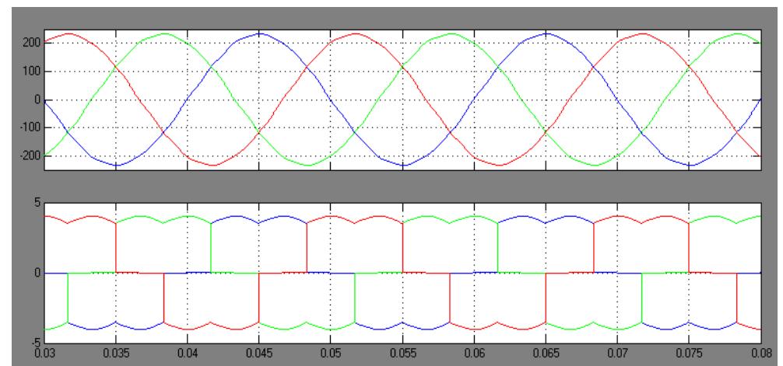Select the upper three-phase sinusoidal waveform plot
783x366 pixels.
point(402,99)
